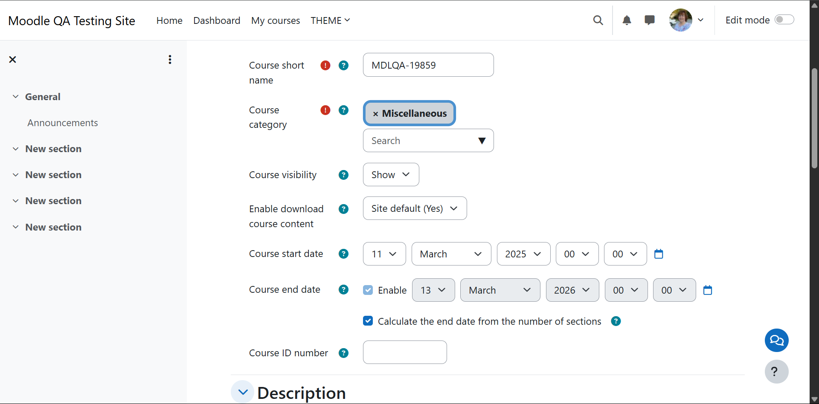Click Course short name field MDLQA-19859
The width and height of the screenshot is (819, 404).
click(x=428, y=65)
